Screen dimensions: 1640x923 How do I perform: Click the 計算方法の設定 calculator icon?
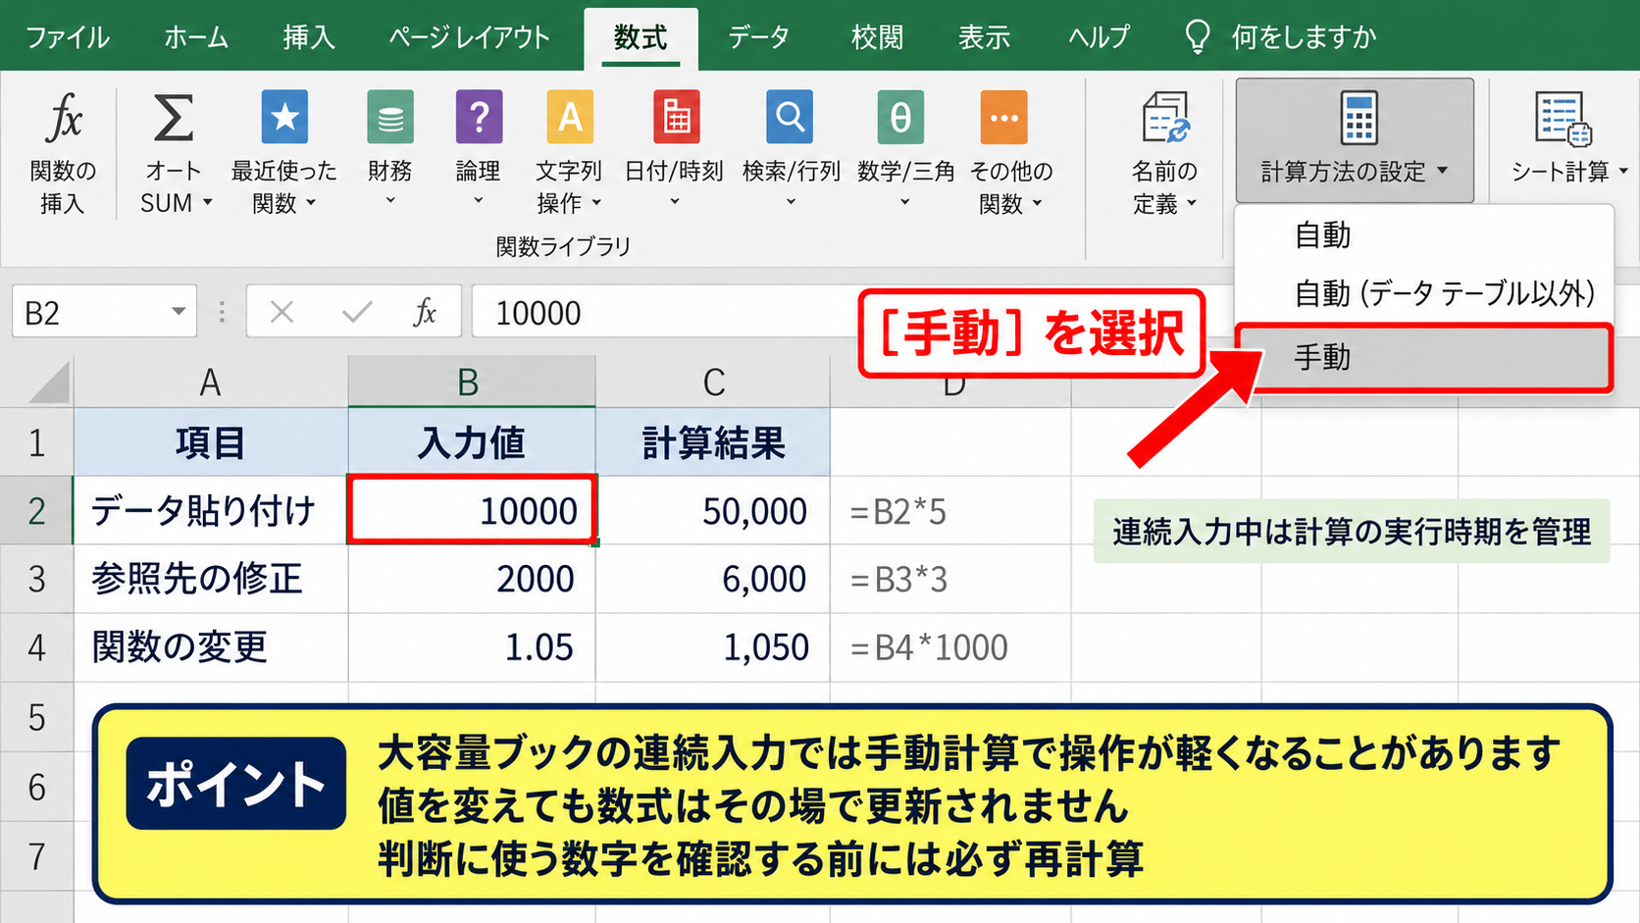1358,118
